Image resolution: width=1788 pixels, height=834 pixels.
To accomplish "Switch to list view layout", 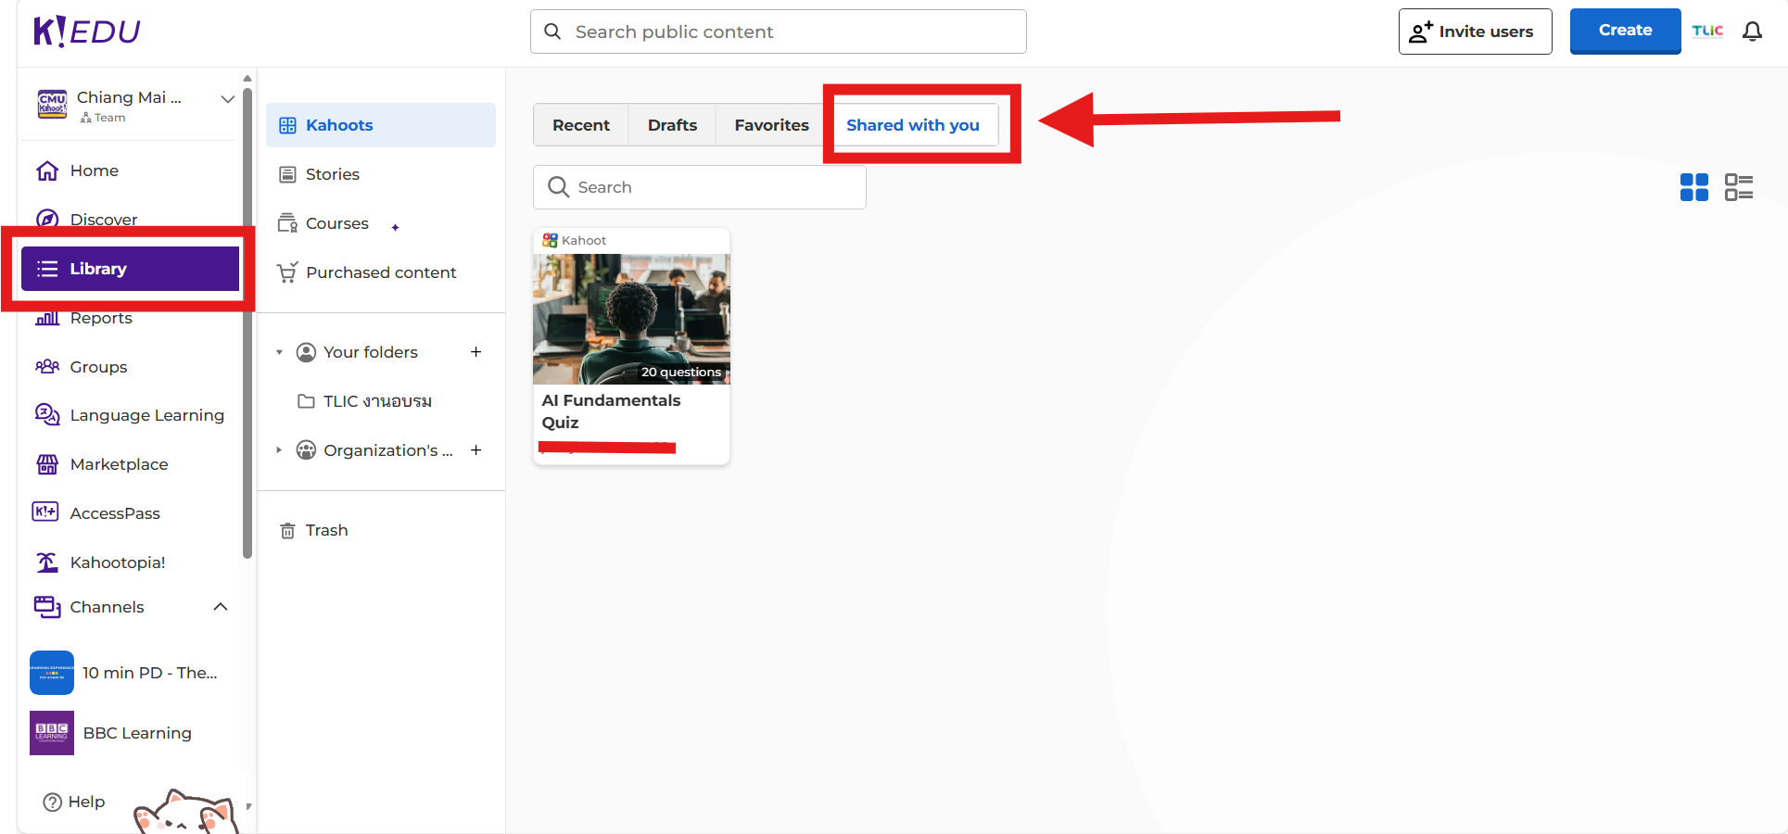I will 1738,187.
